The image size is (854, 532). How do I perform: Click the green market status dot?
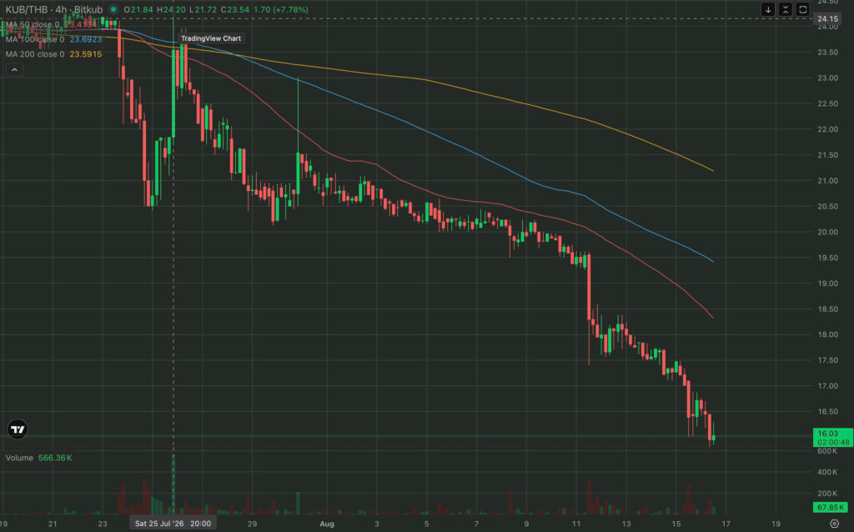pos(113,9)
